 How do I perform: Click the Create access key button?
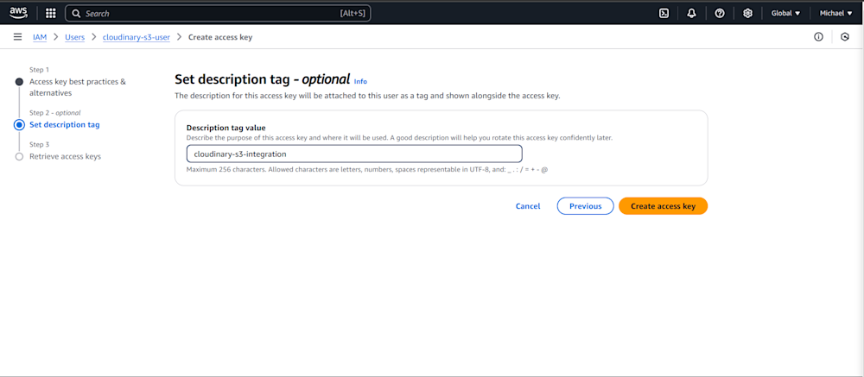(663, 206)
